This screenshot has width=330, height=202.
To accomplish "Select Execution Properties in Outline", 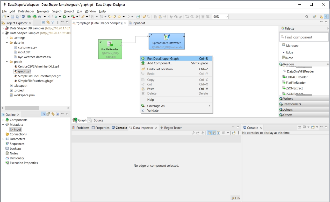I will (x=22, y=163).
